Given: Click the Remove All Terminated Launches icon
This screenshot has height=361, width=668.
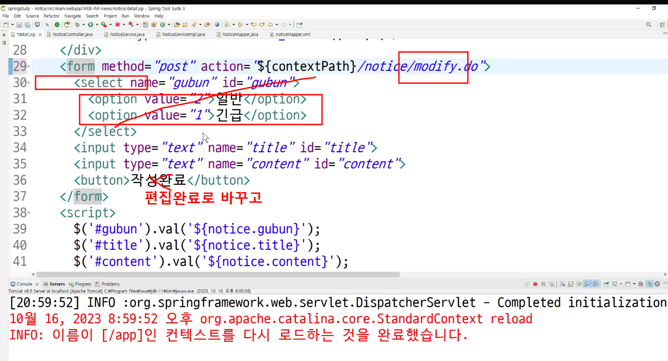Looking at the screenshot, I should pyautogui.click(x=551, y=284).
